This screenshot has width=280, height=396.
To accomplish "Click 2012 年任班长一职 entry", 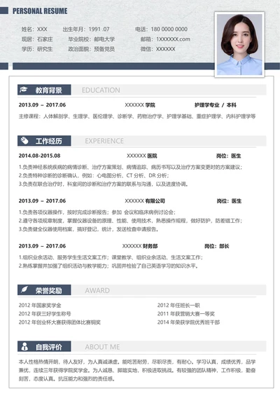I will (178, 305).
